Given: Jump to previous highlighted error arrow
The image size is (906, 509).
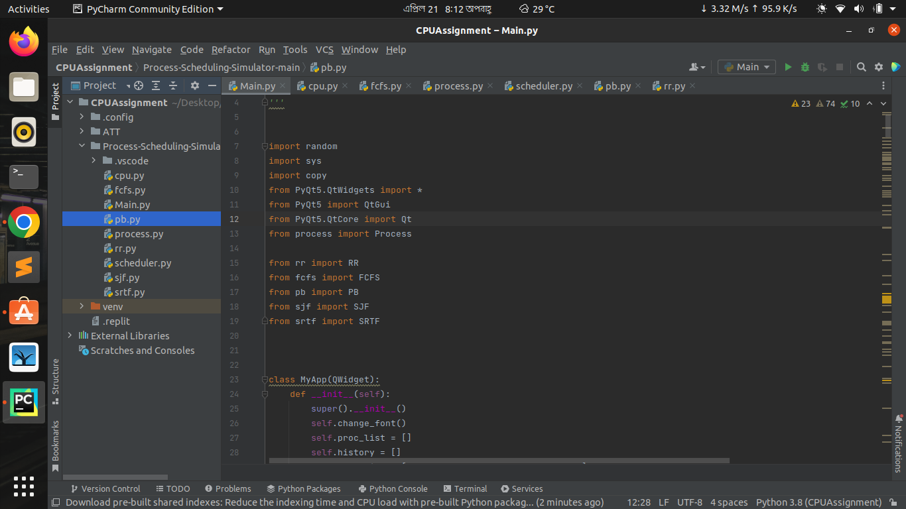Looking at the screenshot, I should (x=869, y=103).
